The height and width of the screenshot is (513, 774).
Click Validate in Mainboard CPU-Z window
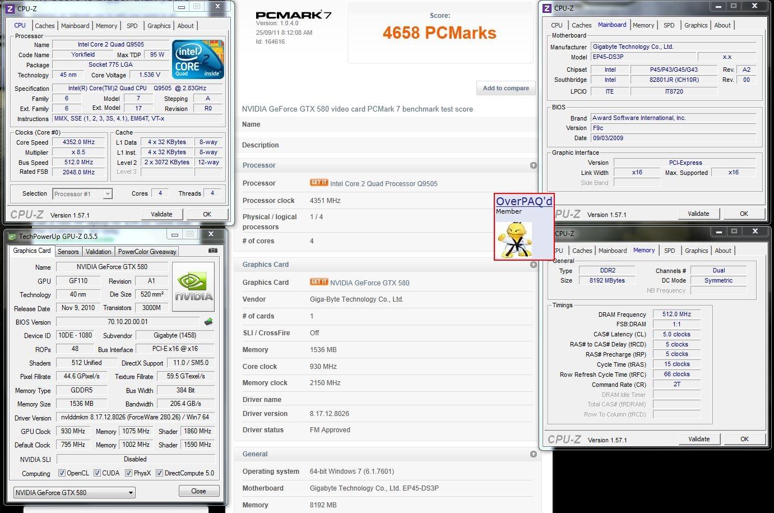point(698,214)
